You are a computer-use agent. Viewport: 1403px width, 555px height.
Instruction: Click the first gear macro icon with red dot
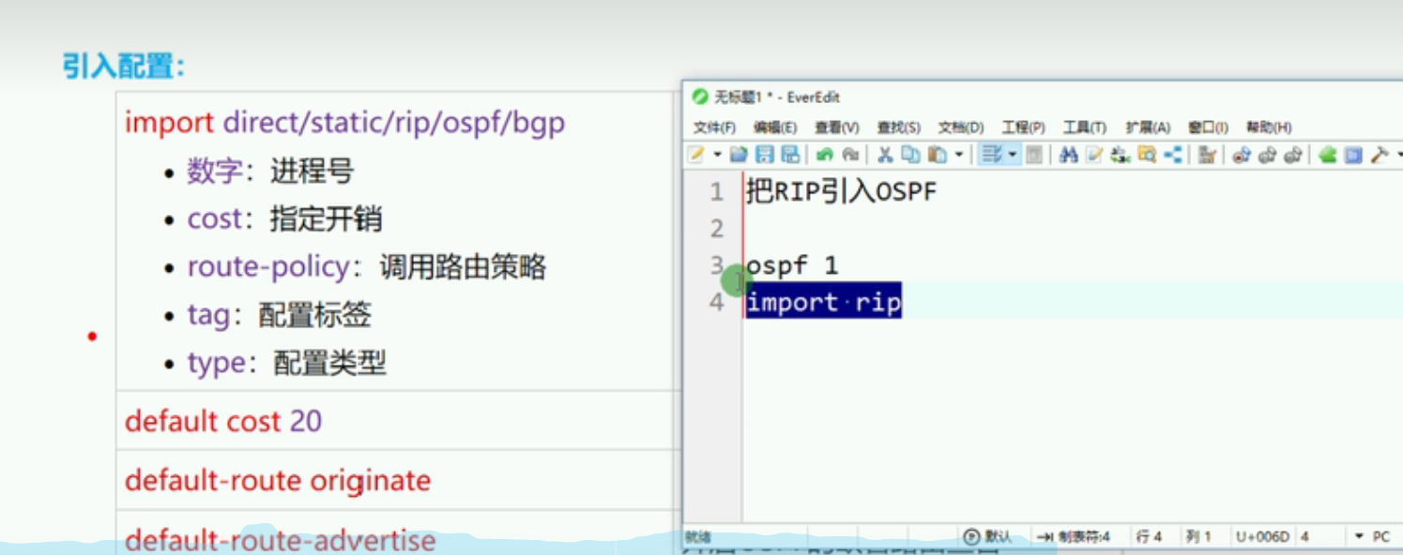[x=1242, y=155]
